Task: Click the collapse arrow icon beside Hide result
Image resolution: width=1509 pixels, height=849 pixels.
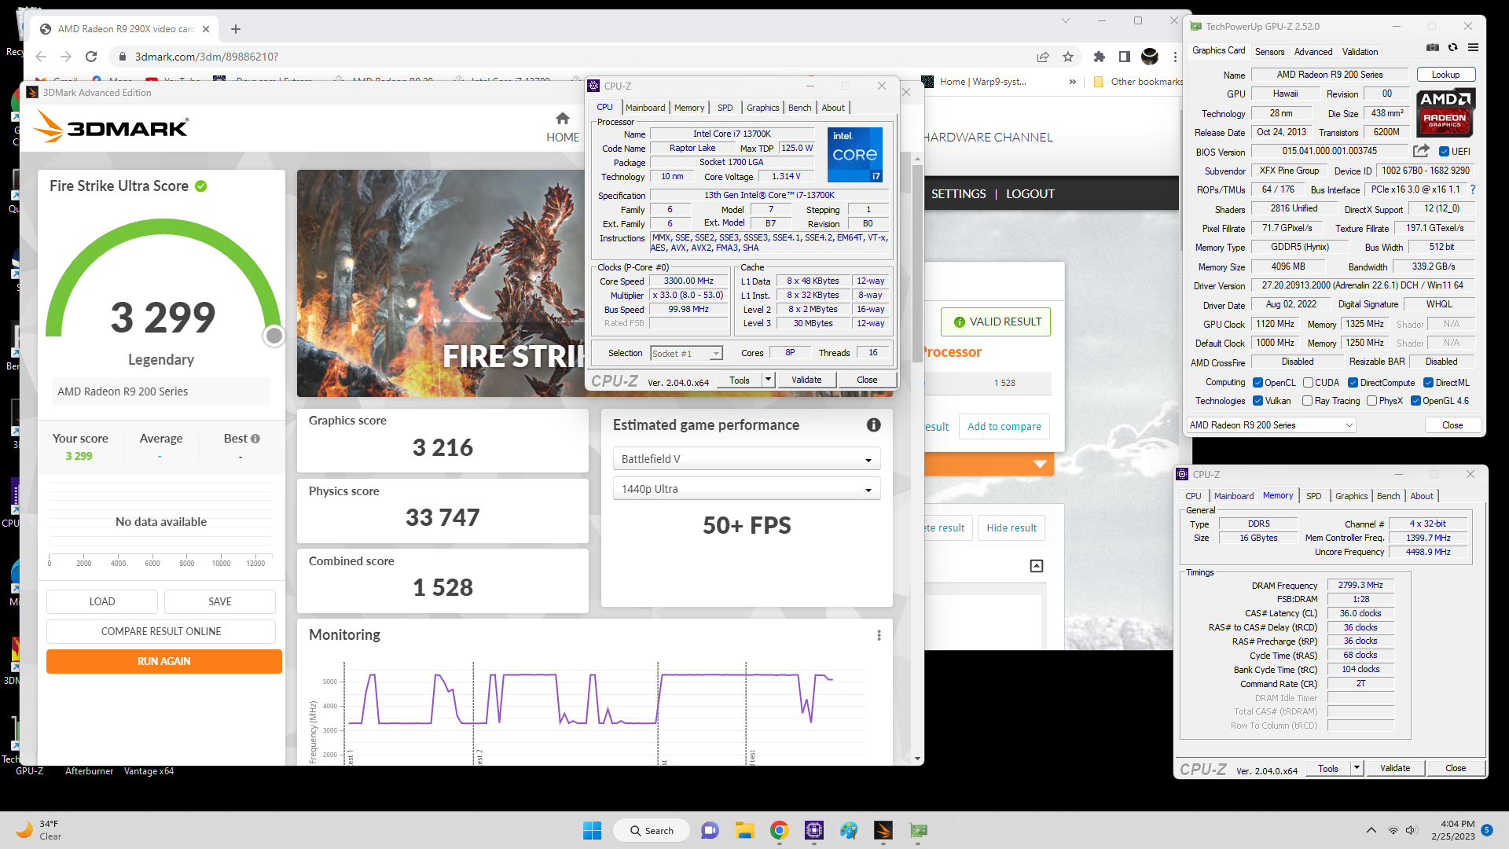Action: pos(1037,566)
